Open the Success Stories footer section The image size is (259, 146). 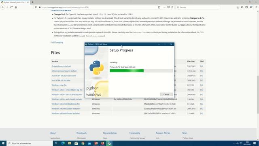coord(163,133)
